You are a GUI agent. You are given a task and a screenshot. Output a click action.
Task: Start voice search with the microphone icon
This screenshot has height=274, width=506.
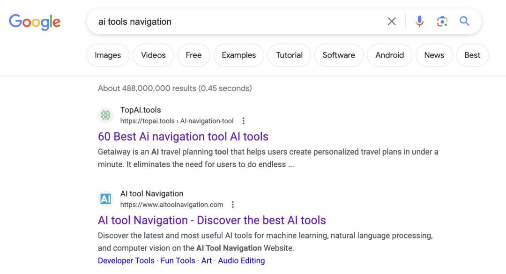coord(419,22)
